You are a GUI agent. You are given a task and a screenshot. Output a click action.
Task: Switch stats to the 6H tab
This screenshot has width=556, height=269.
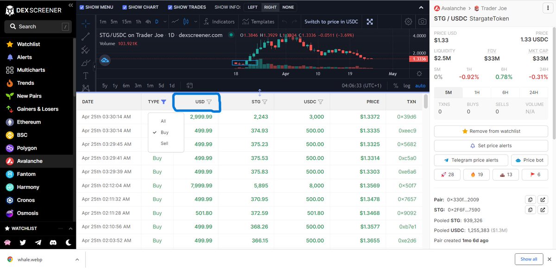pyautogui.click(x=505, y=93)
